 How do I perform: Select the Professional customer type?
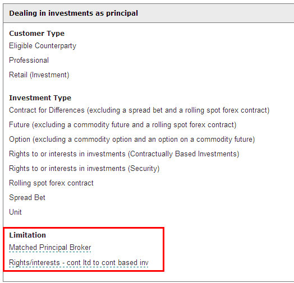[x=29, y=60]
